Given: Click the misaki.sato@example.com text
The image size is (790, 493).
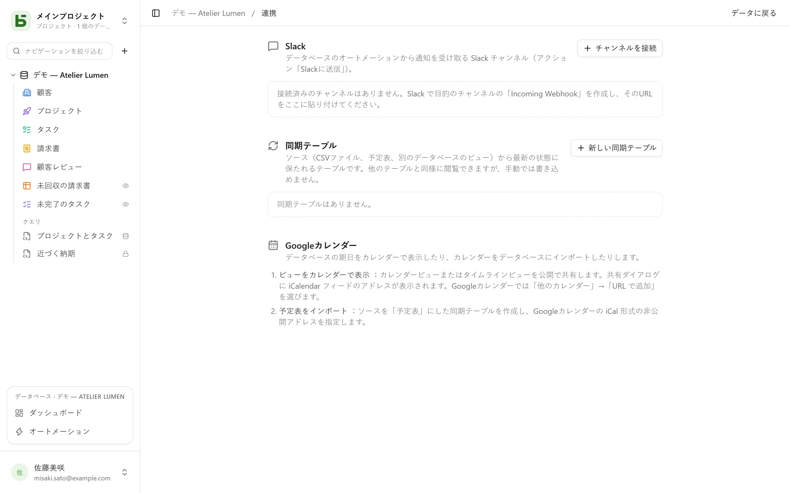Looking at the screenshot, I should pos(72,478).
